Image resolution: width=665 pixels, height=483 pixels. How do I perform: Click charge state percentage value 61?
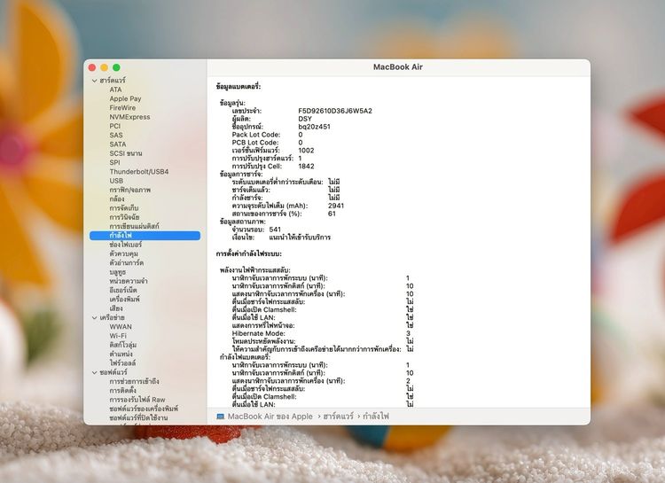pyautogui.click(x=332, y=214)
